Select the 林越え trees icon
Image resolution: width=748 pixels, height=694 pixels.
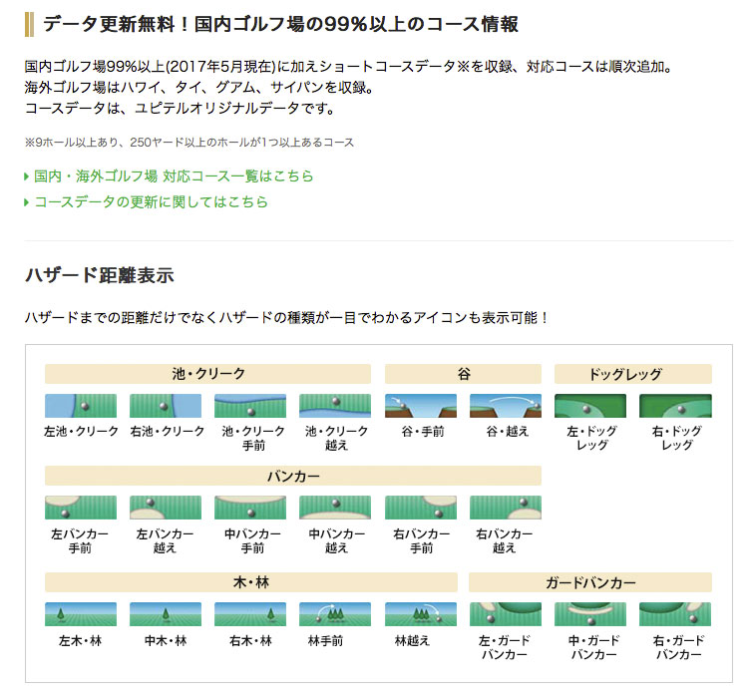click(421, 614)
